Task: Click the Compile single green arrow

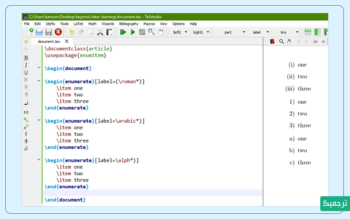Action: (133, 32)
